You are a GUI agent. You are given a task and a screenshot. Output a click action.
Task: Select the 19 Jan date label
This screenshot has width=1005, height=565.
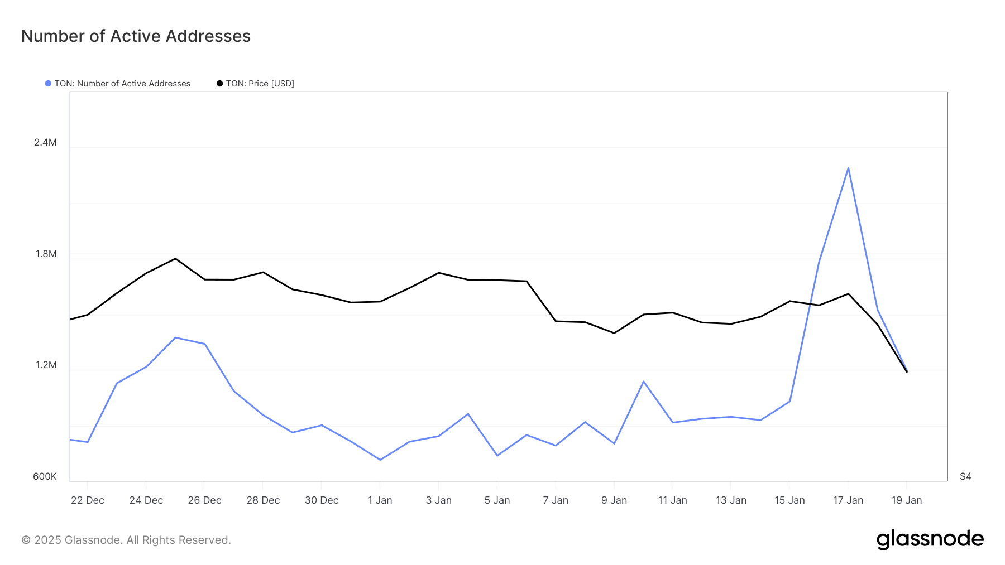906,500
